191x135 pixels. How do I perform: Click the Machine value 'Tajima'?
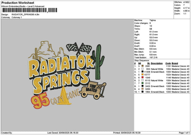coord(152,20)
